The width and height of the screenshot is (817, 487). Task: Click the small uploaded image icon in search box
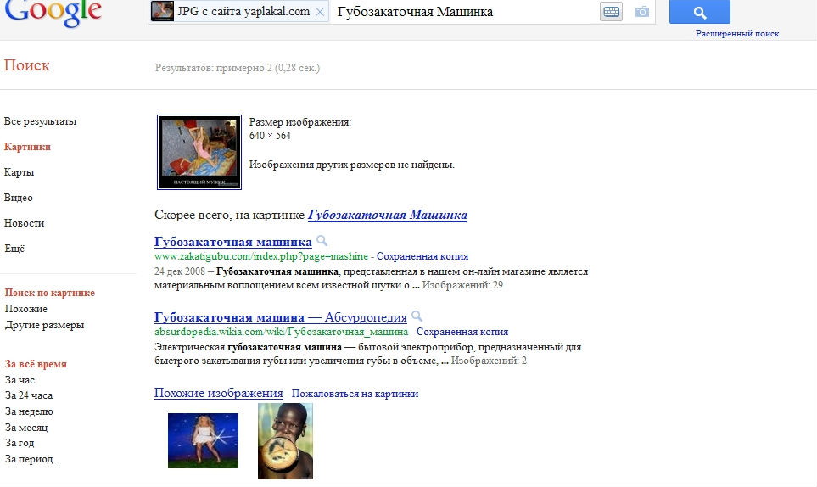(162, 12)
